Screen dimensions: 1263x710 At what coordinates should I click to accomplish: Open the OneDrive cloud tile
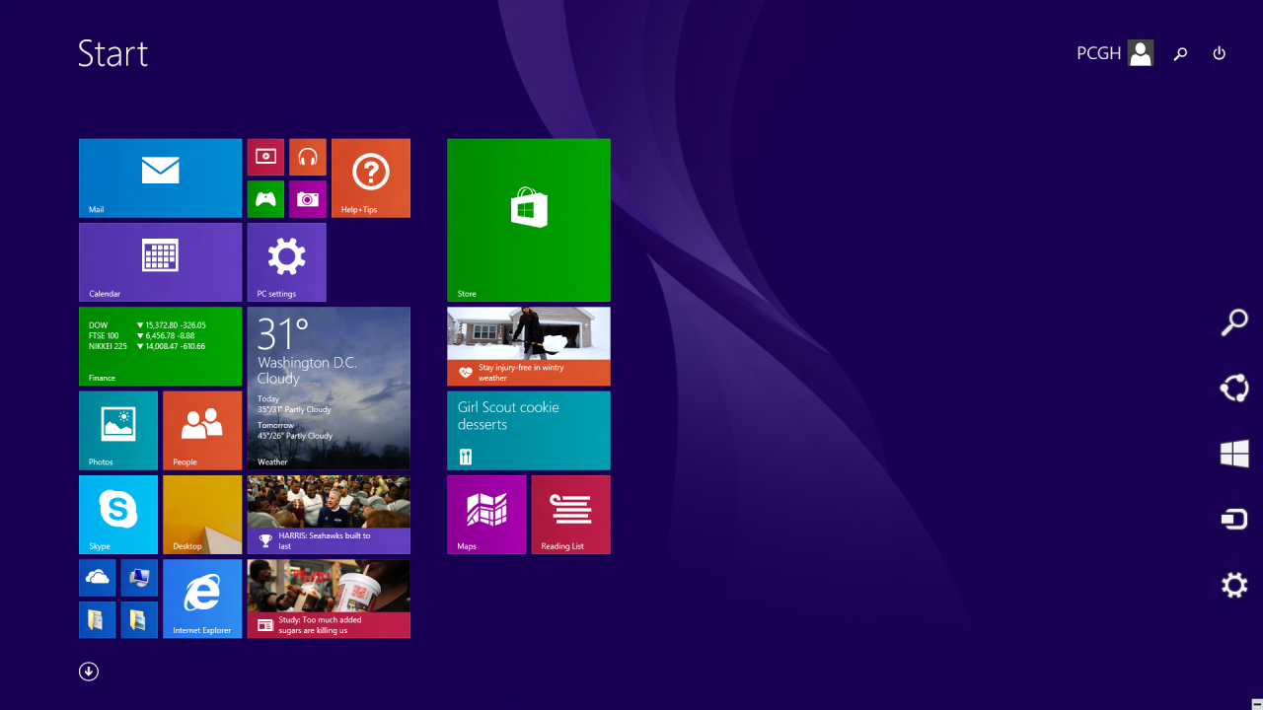pos(98,578)
